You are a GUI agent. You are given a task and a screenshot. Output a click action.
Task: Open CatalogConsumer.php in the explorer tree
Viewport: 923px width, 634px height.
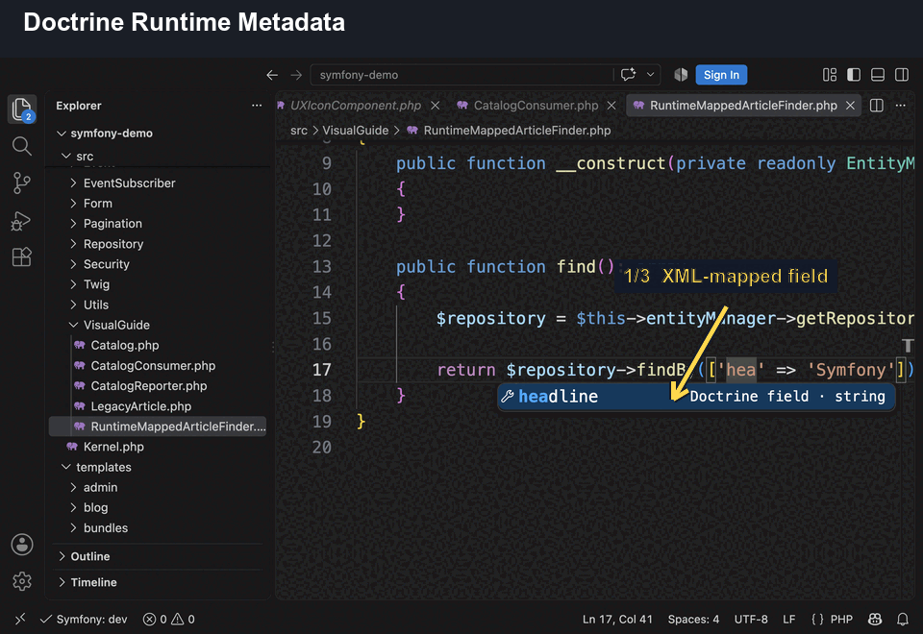coord(153,365)
